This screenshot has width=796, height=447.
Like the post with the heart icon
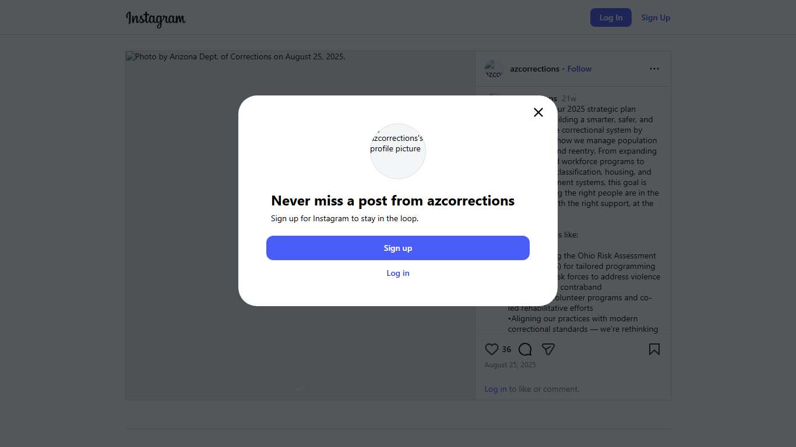492,349
